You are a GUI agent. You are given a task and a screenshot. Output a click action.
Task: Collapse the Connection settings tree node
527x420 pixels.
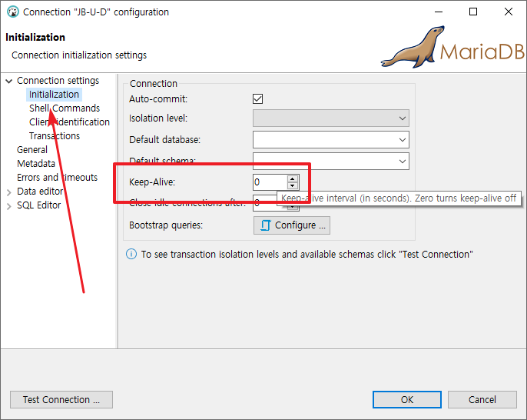8,81
